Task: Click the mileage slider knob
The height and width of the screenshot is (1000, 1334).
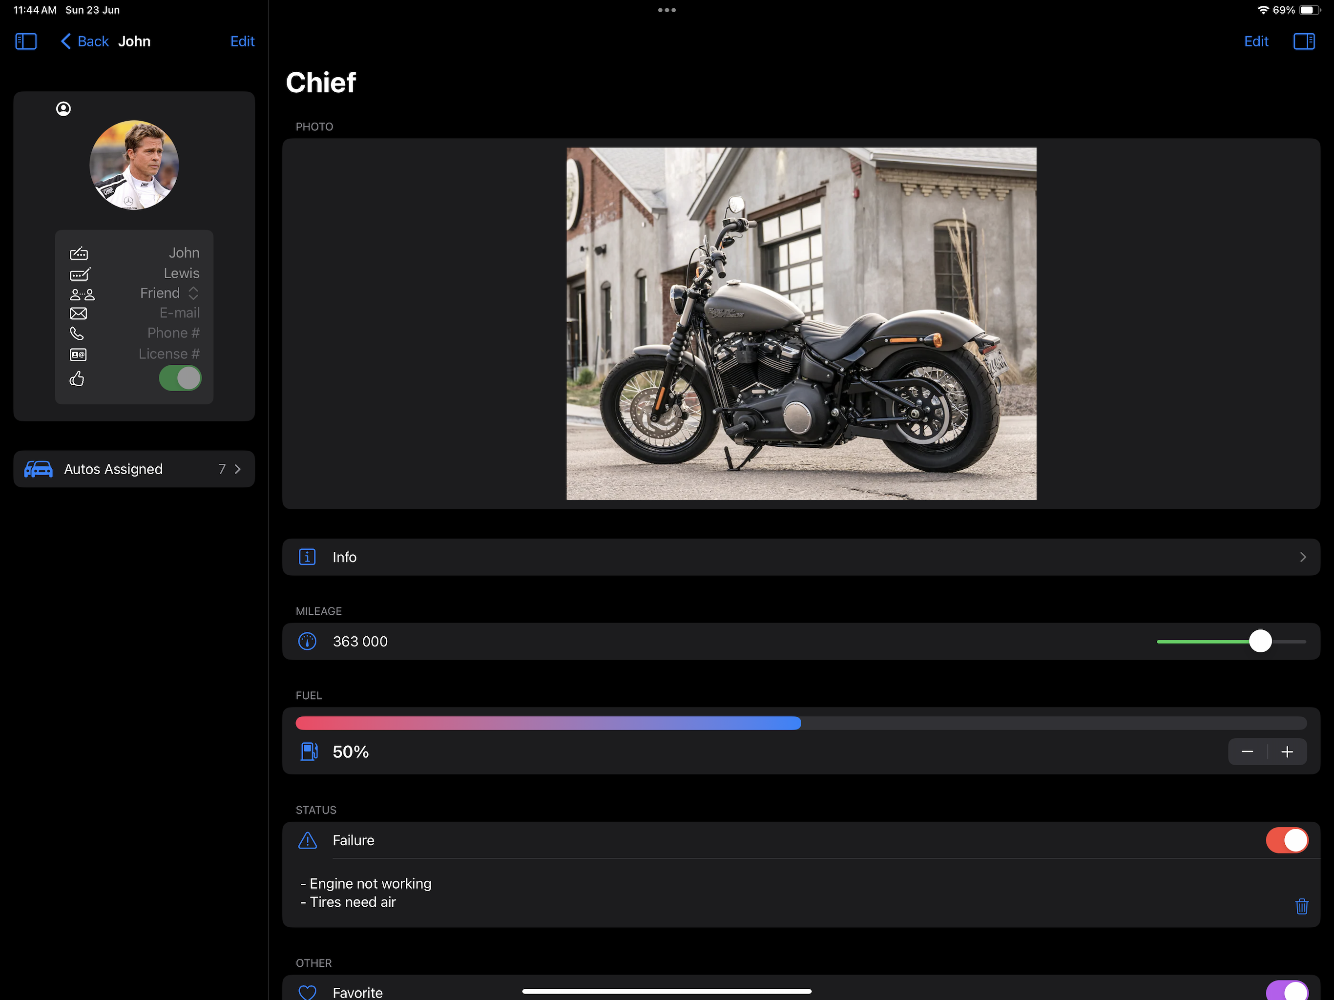Action: tap(1260, 641)
